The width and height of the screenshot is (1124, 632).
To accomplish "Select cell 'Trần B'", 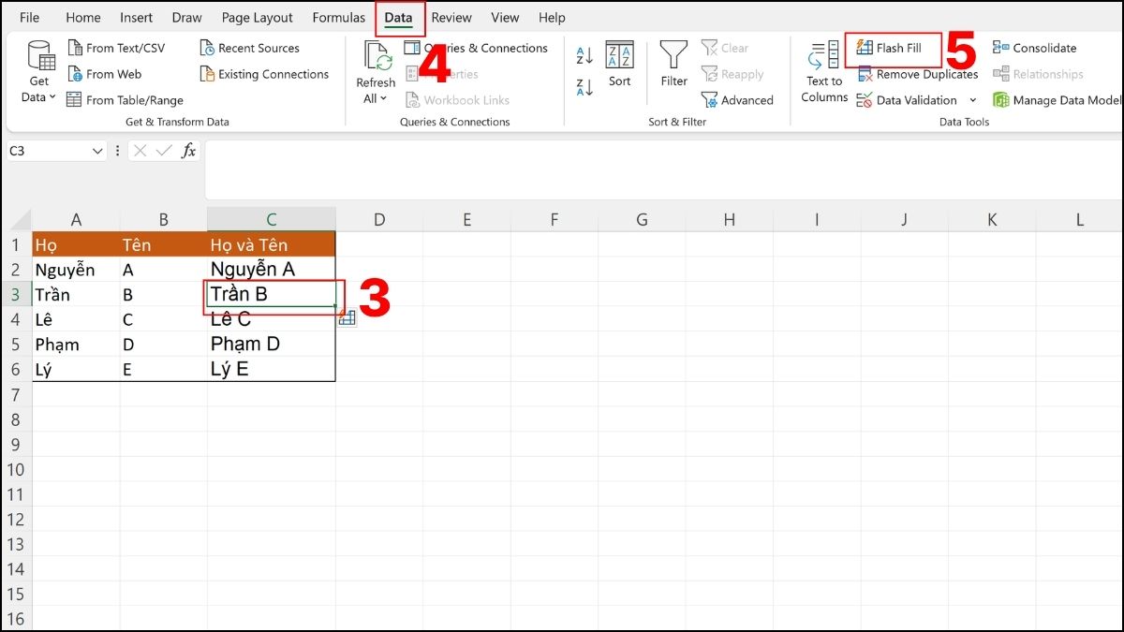I will point(272,294).
